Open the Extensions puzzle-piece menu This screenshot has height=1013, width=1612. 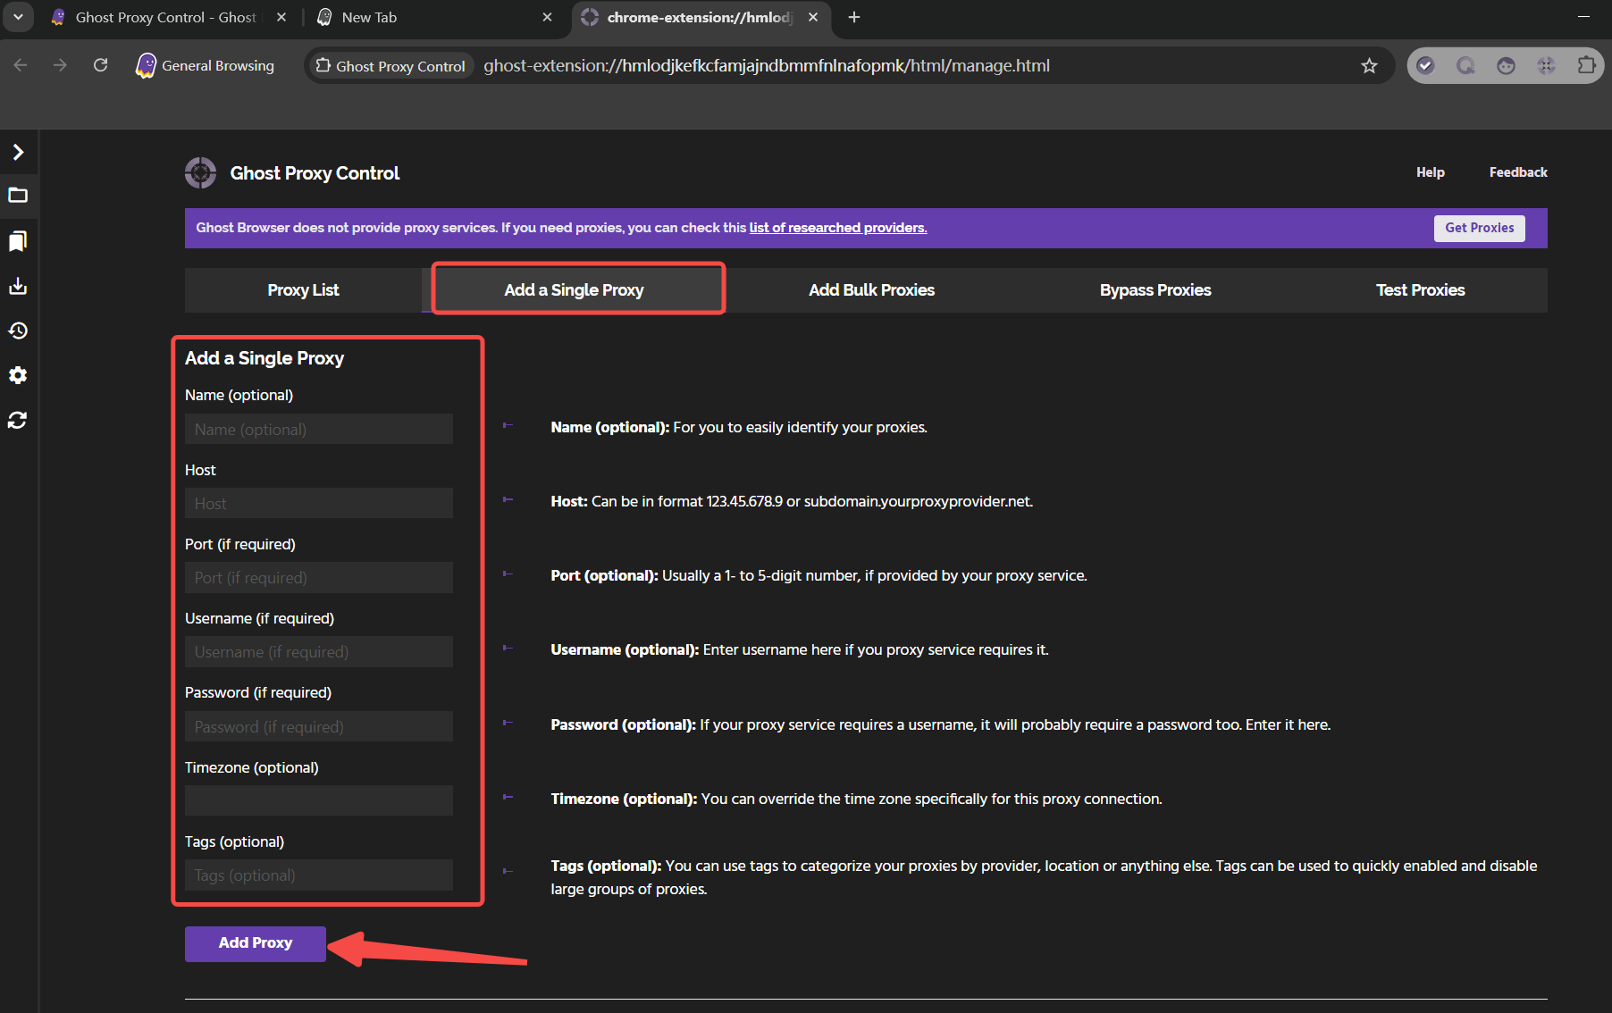(x=1586, y=65)
